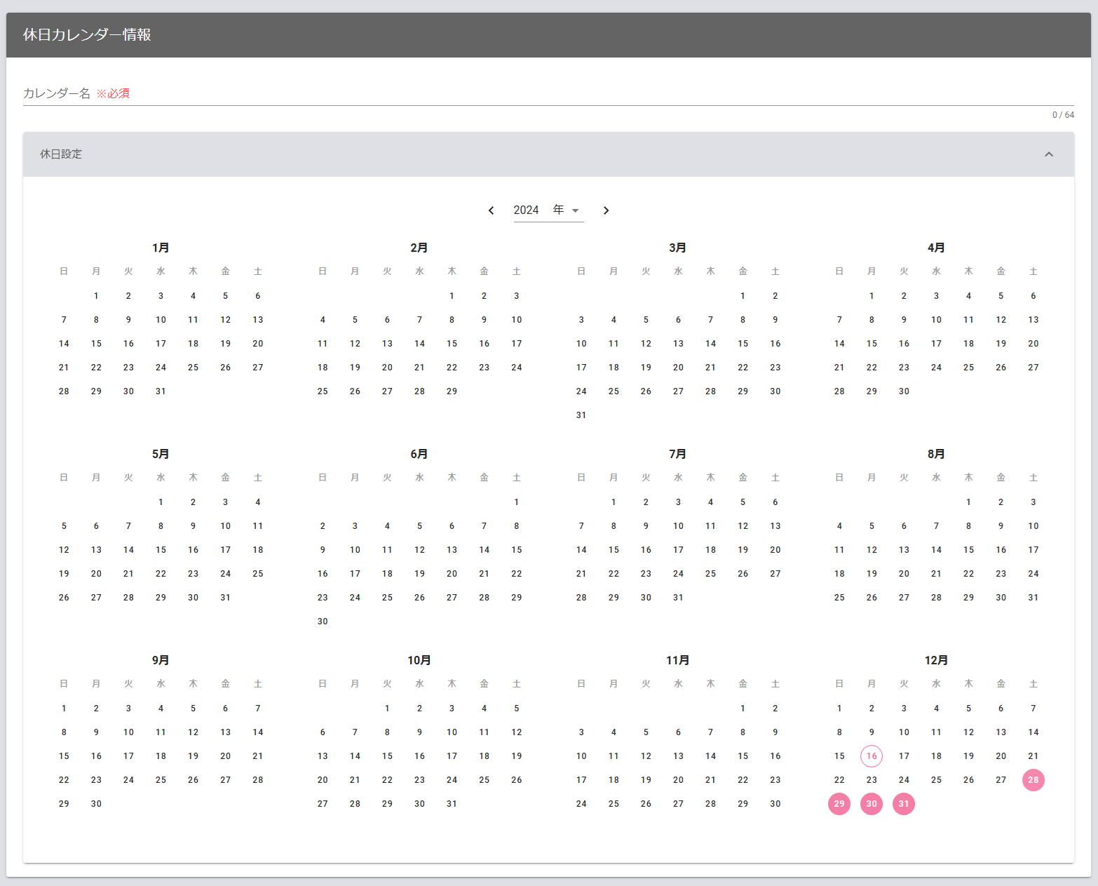Mark August 15 as a holiday
Viewport: 1098px width, 886px height.
pos(968,550)
